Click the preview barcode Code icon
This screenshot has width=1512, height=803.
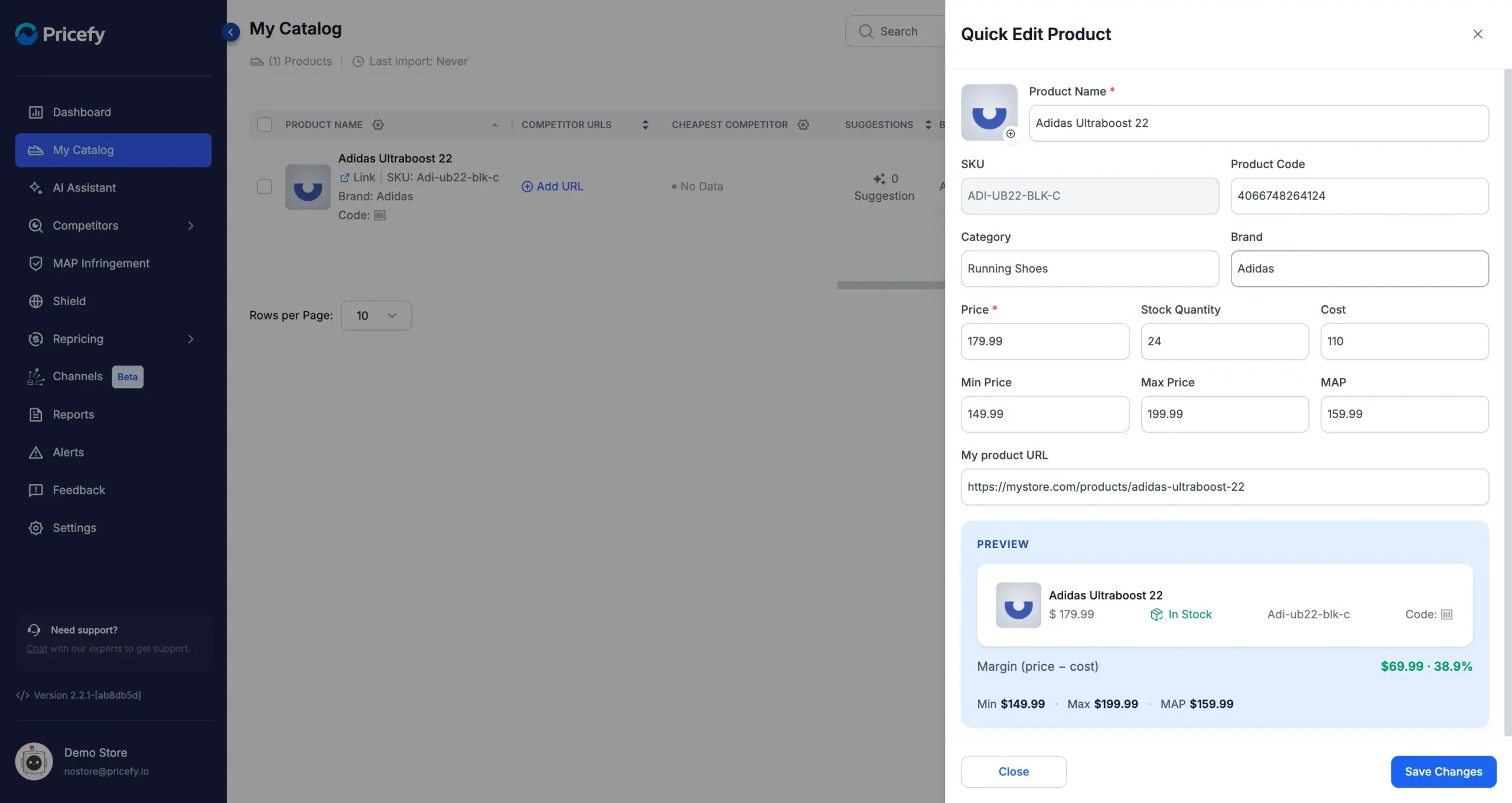click(1446, 615)
